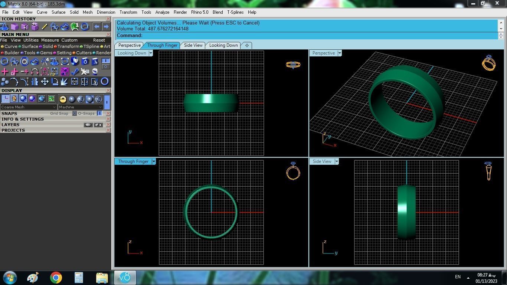Open the Machine material dropdown
This screenshot has width=507, height=285.
(x=80, y=107)
